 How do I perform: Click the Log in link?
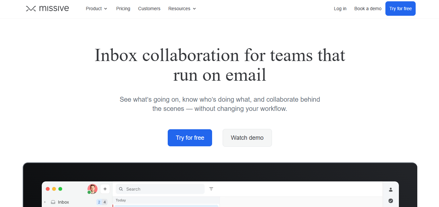tap(340, 9)
